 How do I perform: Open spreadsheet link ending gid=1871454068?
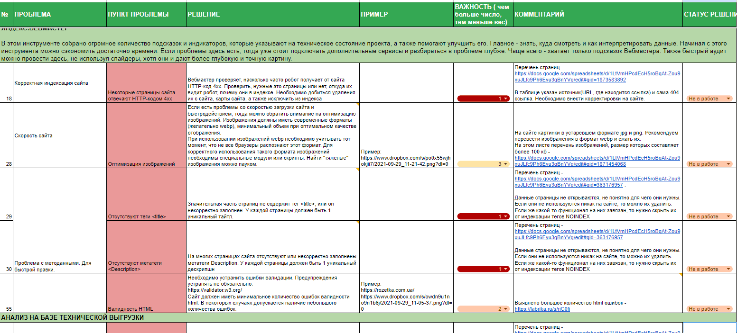pyautogui.click(x=597, y=161)
